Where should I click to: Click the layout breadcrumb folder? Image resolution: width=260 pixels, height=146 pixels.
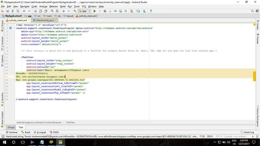[x=68, y=16]
